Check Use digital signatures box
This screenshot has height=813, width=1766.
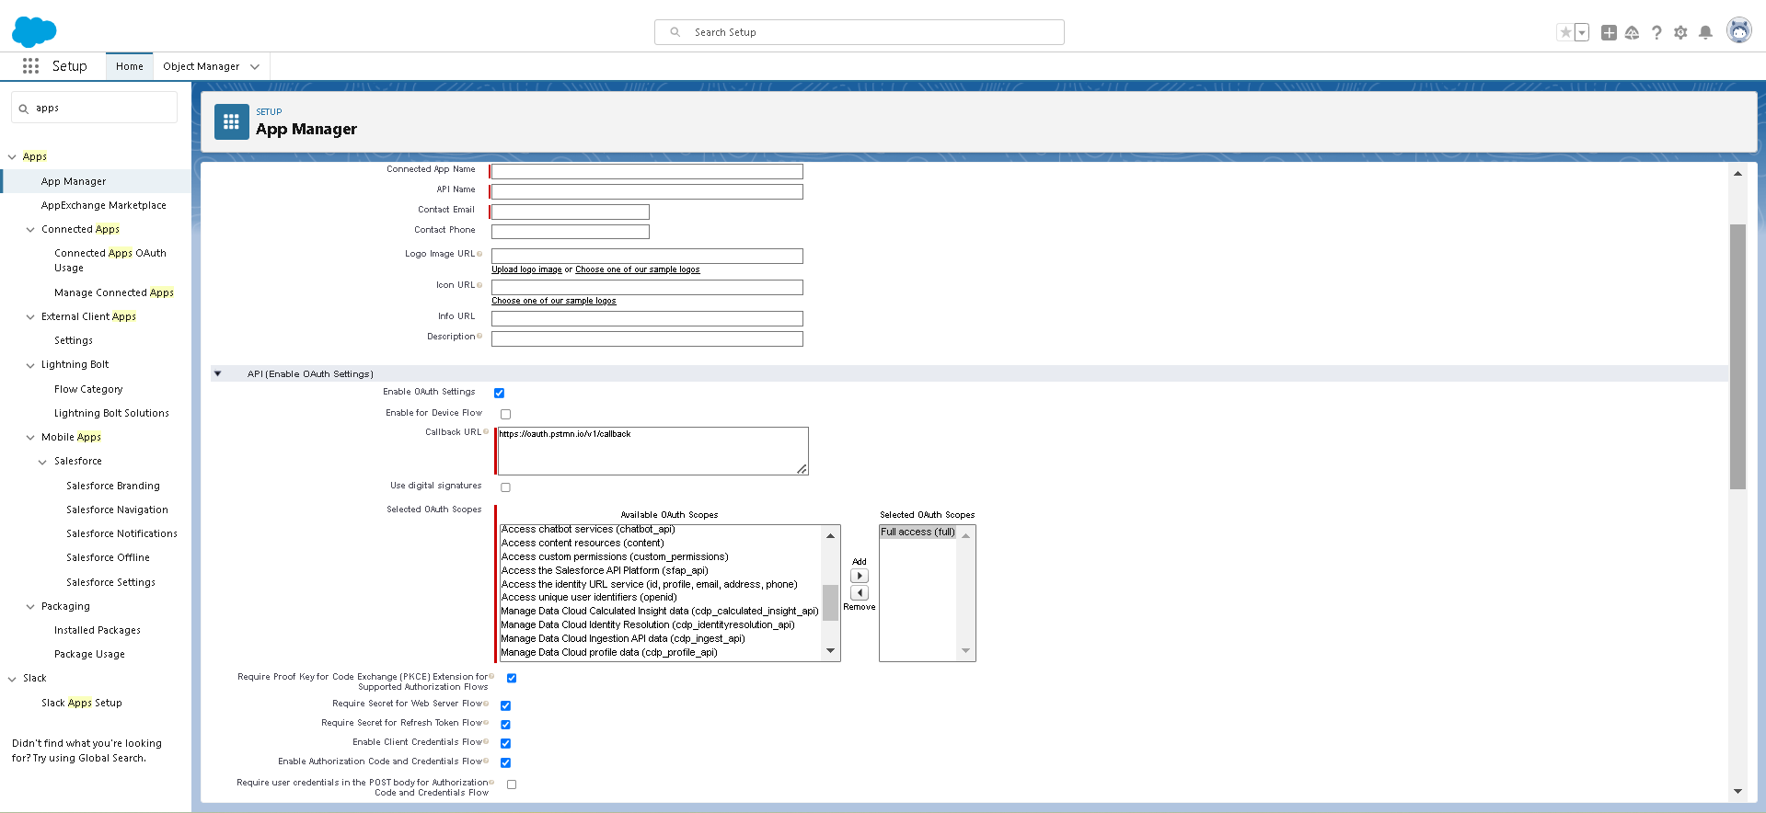505,487
